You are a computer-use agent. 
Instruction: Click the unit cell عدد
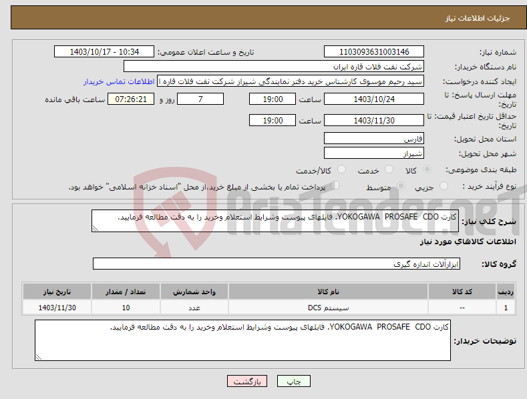[x=194, y=308]
